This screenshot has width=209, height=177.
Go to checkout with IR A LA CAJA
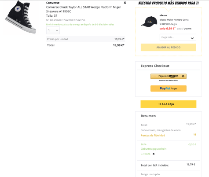click(169, 104)
